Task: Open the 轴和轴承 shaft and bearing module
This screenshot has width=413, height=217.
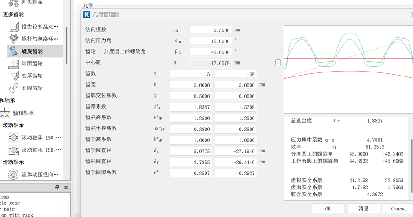Action: 6,113
